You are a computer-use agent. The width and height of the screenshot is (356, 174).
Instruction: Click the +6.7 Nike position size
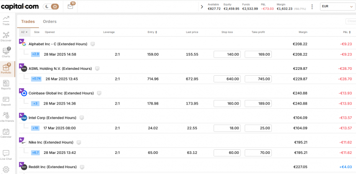click(36, 153)
